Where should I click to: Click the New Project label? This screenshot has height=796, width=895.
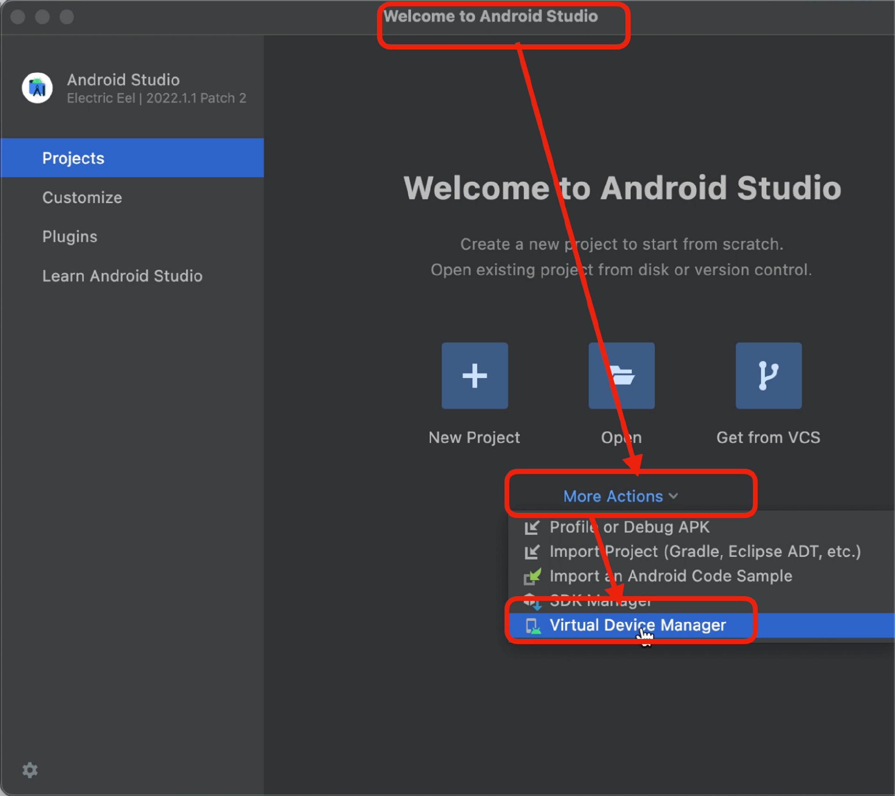pyautogui.click(x=474, y=438)
